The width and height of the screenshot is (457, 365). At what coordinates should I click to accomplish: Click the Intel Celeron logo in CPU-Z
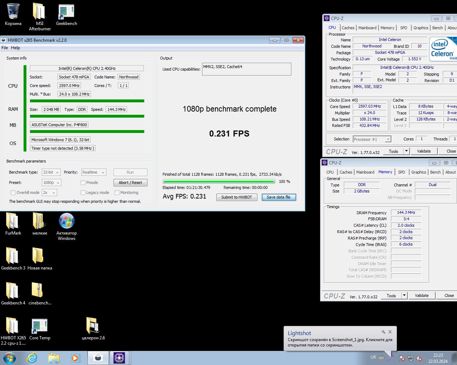(443, 49)
